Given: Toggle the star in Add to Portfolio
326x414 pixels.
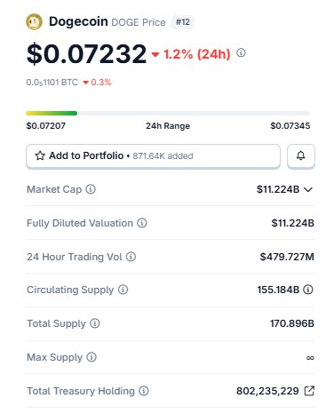Looking at the screenshot, I should (40, 155).
